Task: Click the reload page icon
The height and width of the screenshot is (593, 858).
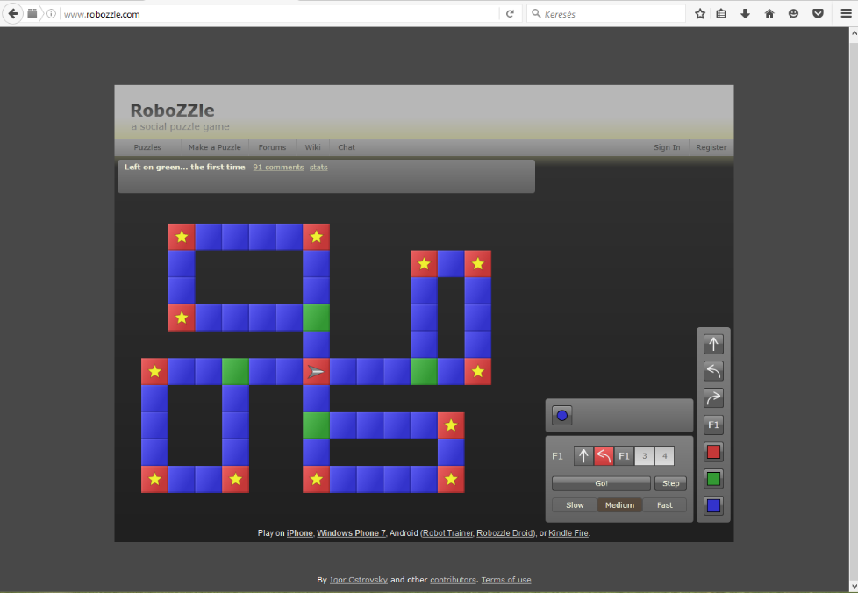Action: pyautogui.click(x=510, y=14)
